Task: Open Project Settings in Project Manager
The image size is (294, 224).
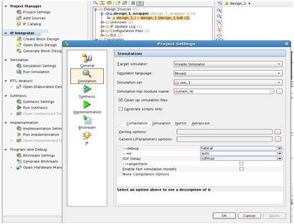Action: [36, 12]
